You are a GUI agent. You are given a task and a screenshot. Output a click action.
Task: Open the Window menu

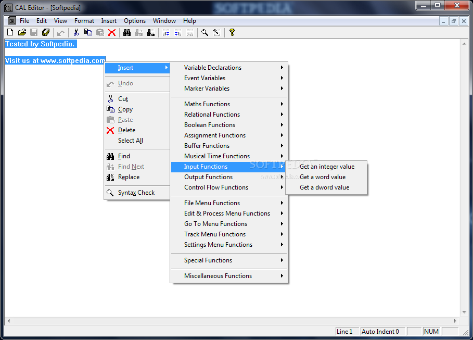point(164,21)
